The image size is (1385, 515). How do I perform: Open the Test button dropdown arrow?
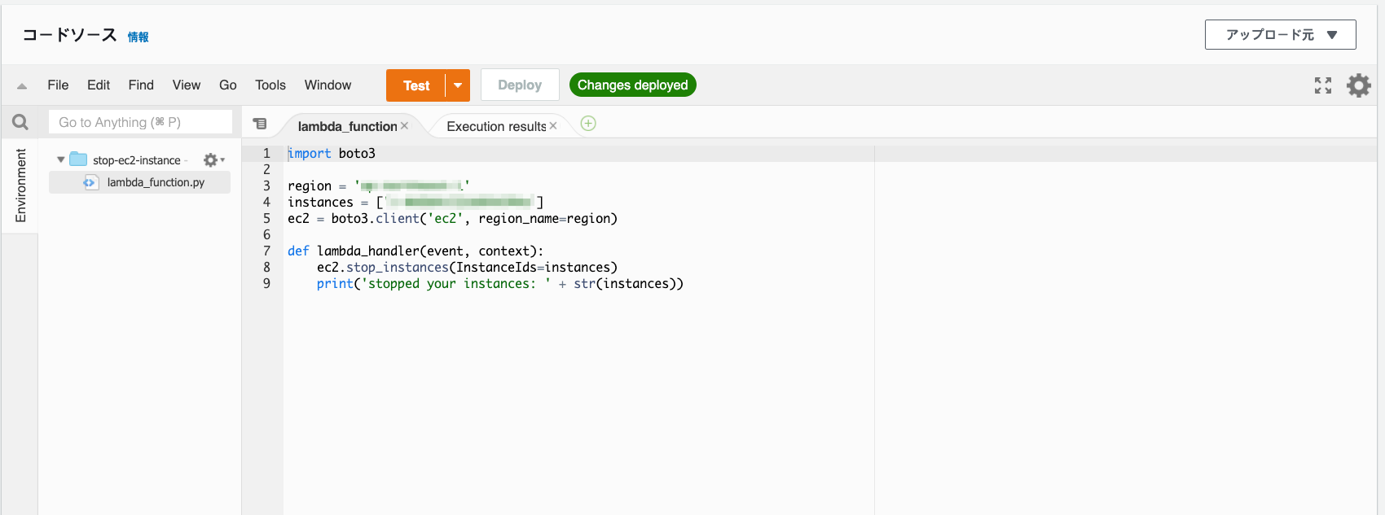tap(458, 85)
